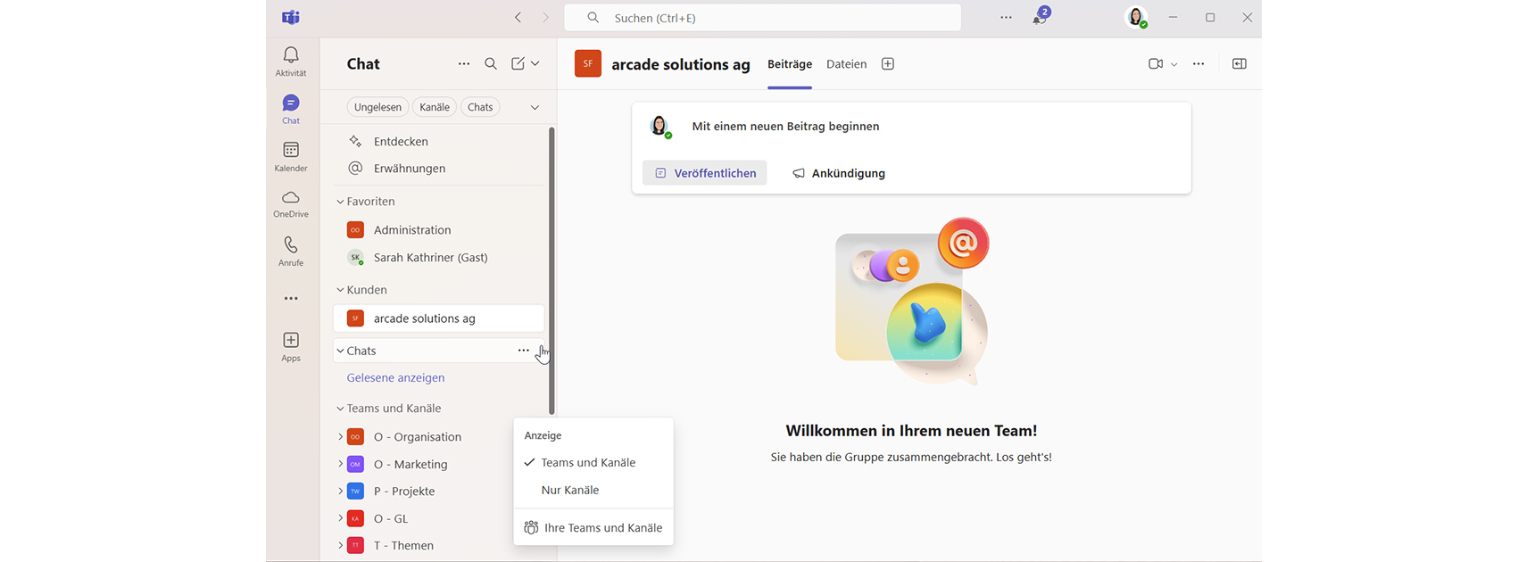Viewport: 1526px width, 562px height.
Task: Select Nur Kanäle view option
Action: tap(570, 490)
